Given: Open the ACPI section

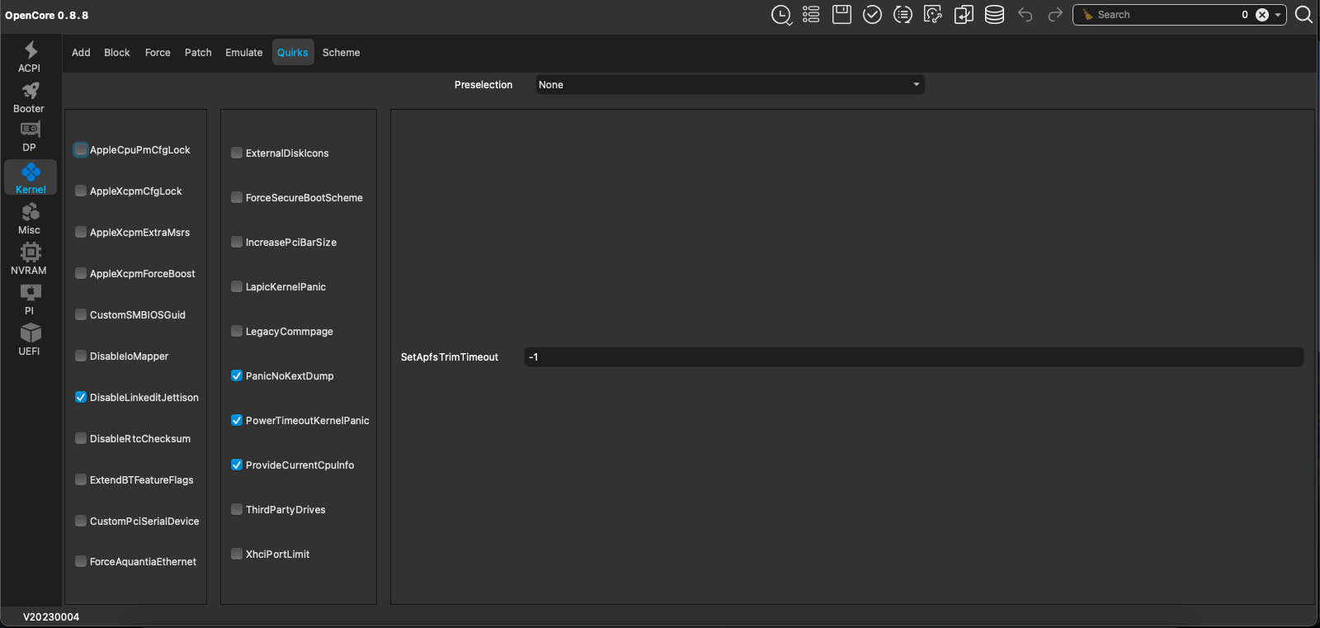Looking at the screenshot, I should [30, 57].
